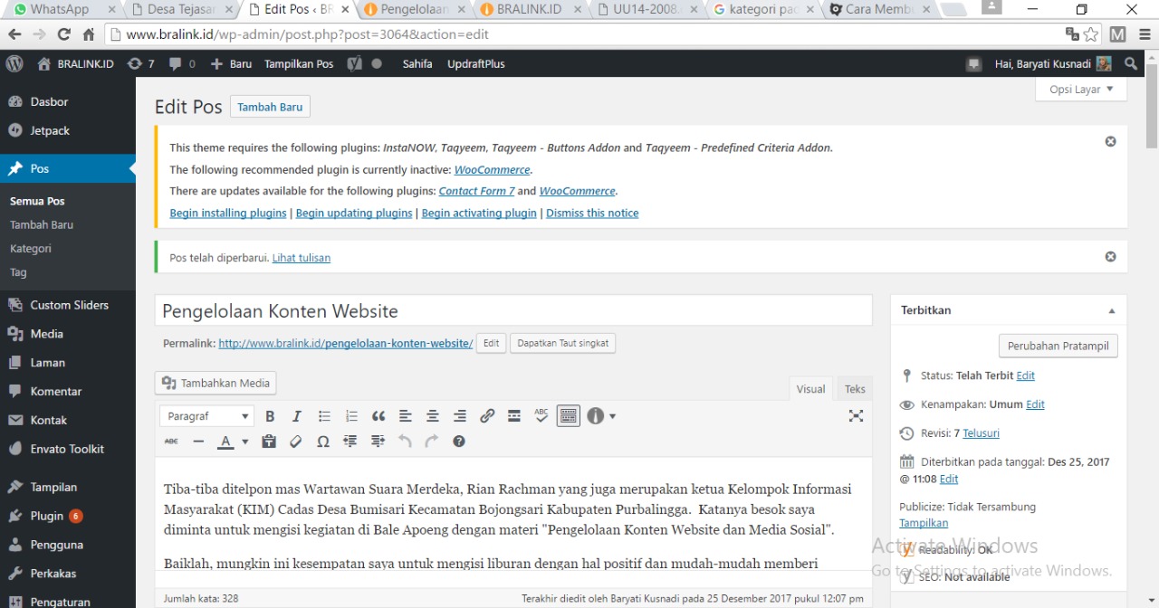Insert a horizontal line

198,442
